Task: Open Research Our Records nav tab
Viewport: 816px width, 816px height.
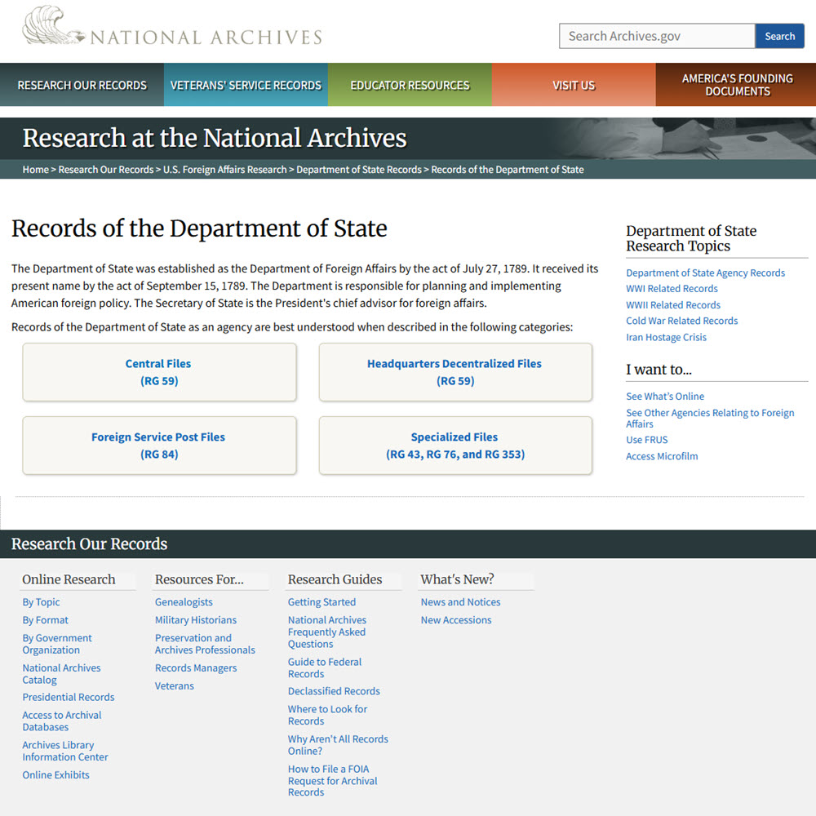Action: coord(82,85)
